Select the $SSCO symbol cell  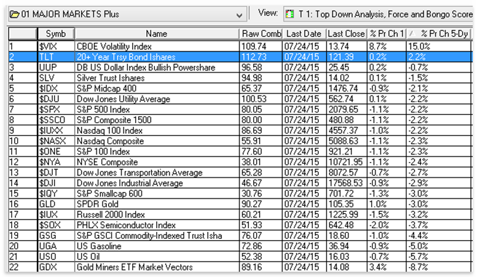tap(56, 120)
